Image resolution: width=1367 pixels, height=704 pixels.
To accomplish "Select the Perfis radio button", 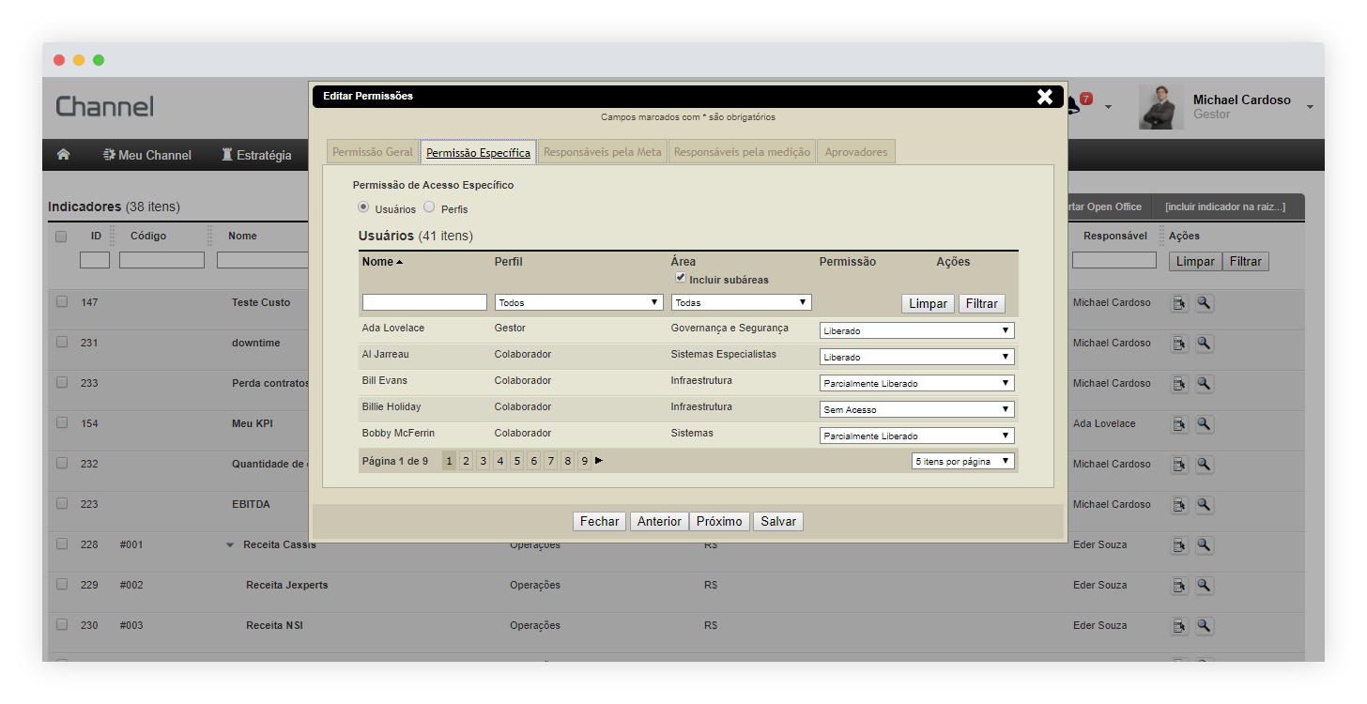I will [429, 207].
